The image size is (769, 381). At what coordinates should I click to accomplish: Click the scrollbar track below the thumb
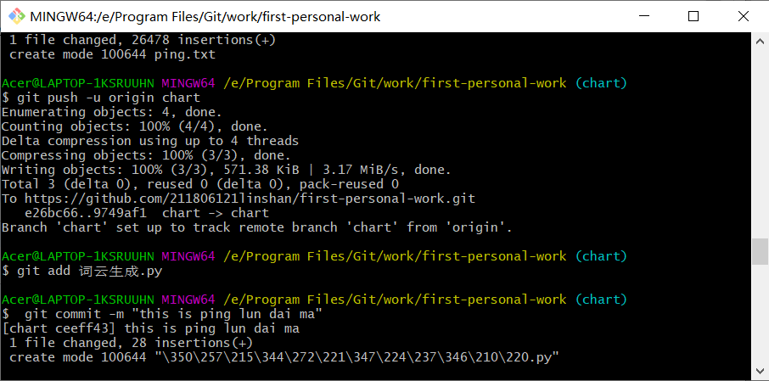pyautogui.click(x=761, y=314)
